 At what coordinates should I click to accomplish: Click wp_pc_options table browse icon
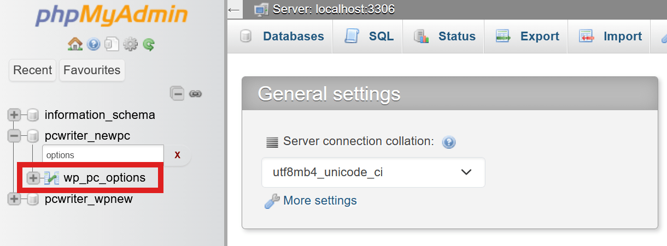pos(51,178)
